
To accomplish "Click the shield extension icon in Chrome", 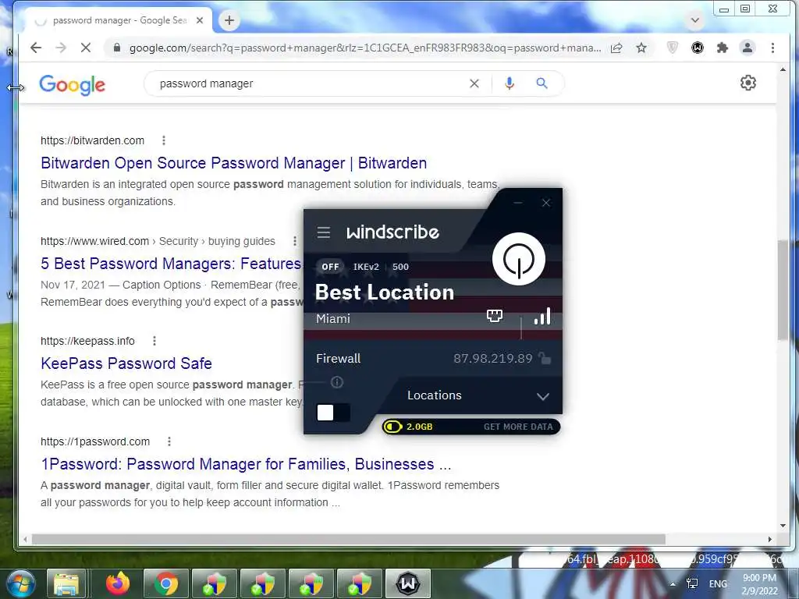I will [x=673, y=48].
